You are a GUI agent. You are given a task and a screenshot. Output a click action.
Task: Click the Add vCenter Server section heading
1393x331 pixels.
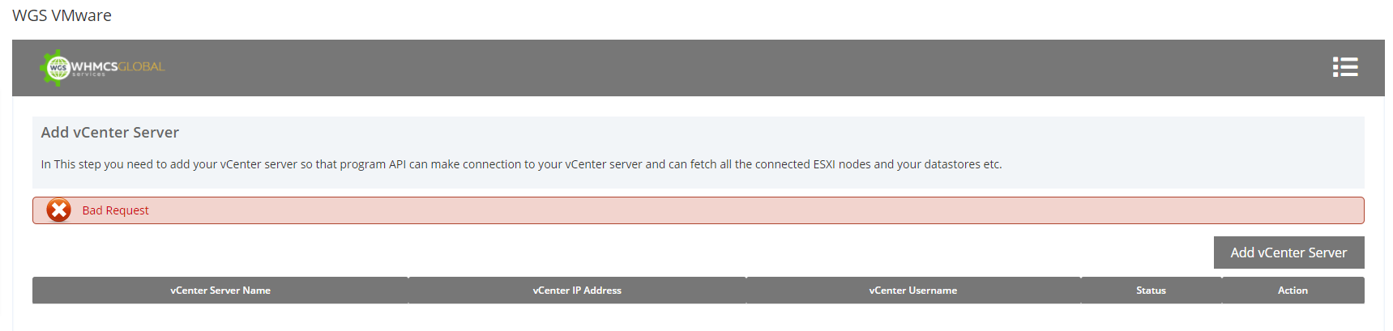[110, 133]
